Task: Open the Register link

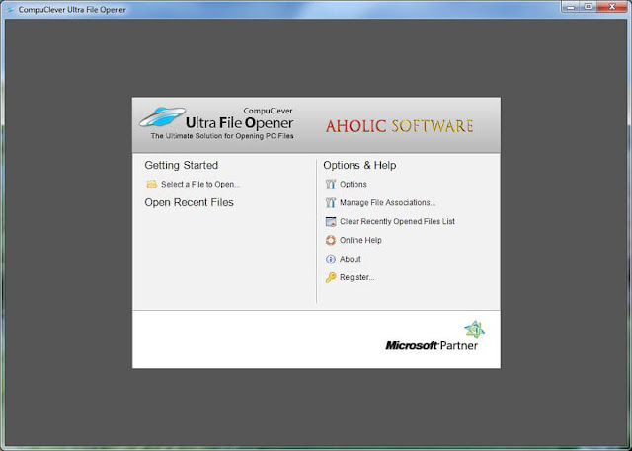Action: point(356,277)
